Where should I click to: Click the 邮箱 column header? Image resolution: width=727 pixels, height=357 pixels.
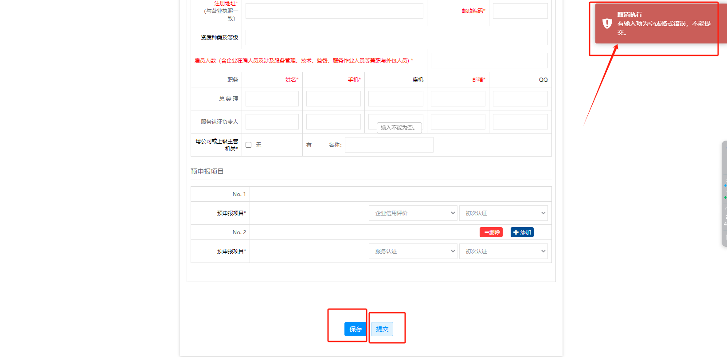tap(479, 80)
